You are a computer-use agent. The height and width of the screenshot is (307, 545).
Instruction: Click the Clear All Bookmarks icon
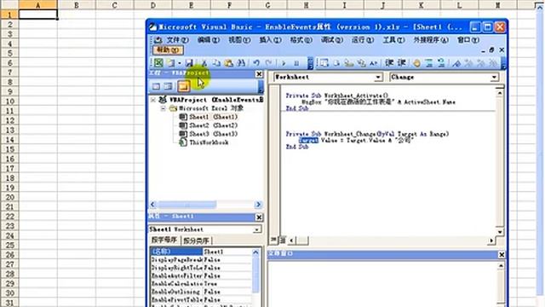[493, 63]
